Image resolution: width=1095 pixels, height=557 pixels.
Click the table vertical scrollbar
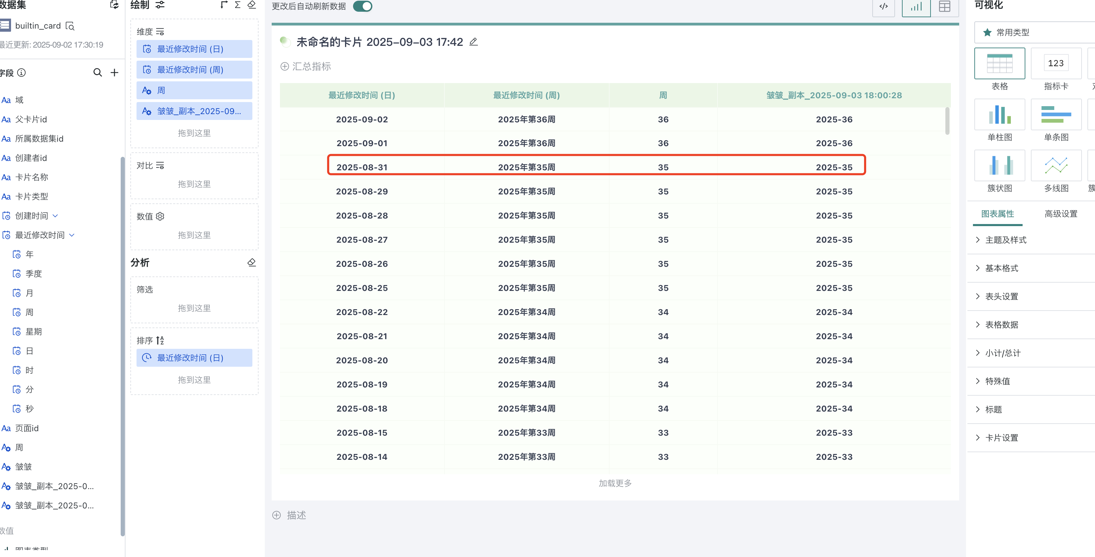947,121
